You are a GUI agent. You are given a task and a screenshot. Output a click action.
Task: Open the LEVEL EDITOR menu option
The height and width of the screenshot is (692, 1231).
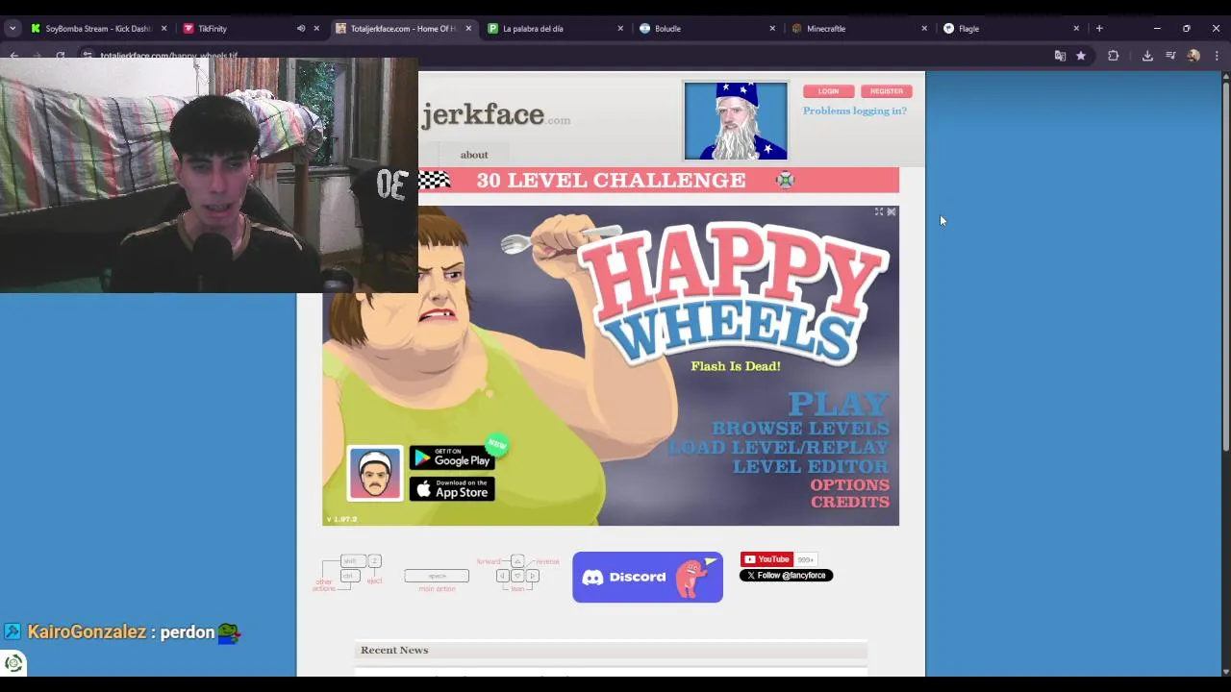pos(811,466)
